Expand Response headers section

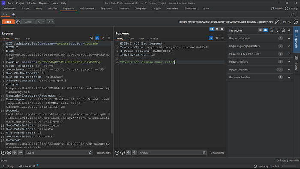pos(260,78)
